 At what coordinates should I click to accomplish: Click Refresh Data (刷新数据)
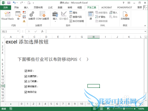[x=101, y=21]
